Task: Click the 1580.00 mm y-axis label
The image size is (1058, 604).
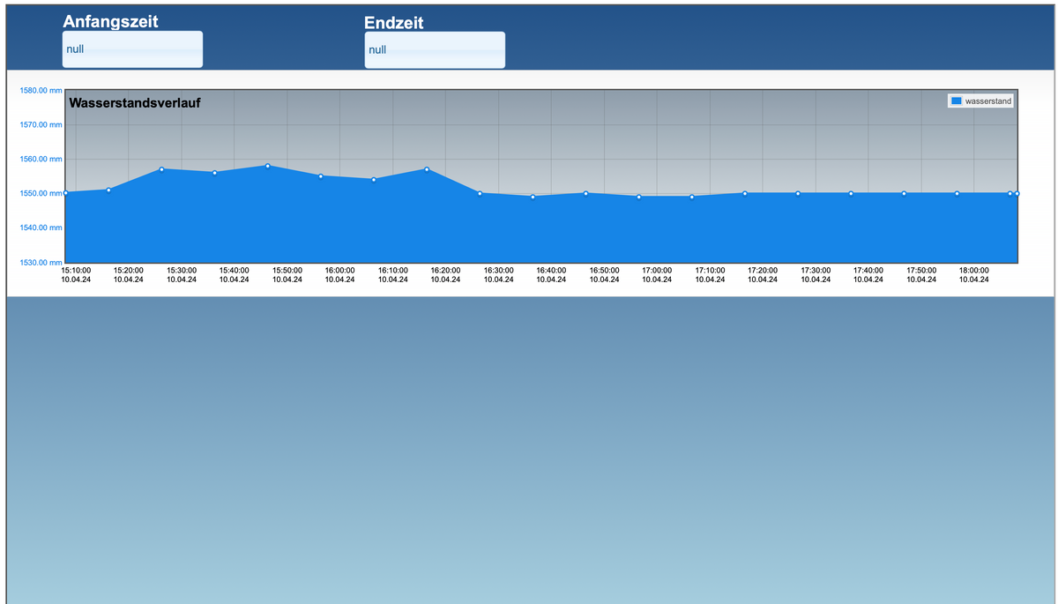Action: click(41, 90)
